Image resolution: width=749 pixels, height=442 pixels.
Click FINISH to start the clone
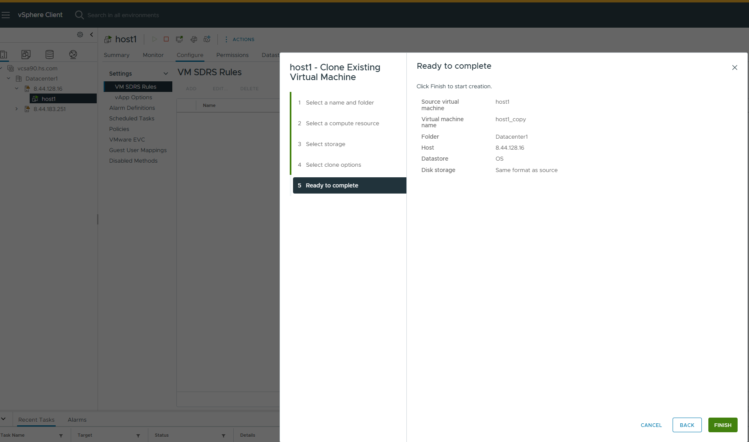[723, 425]
